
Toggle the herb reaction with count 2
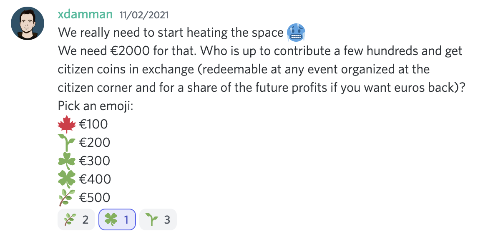point(76,219)
